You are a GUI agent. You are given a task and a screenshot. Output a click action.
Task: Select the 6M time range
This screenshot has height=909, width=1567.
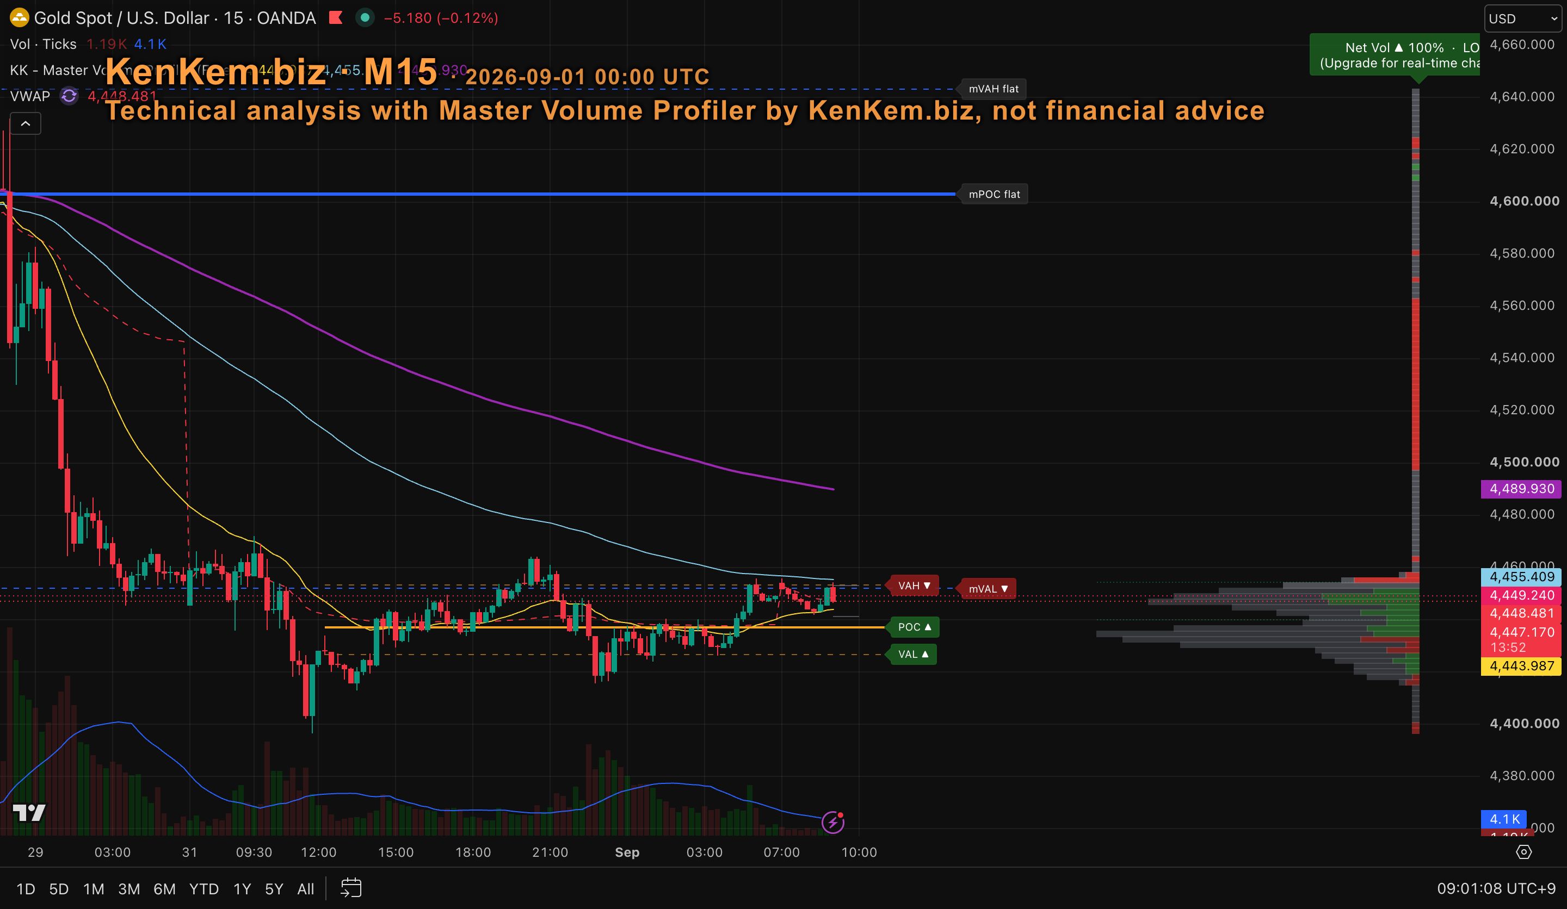pos(165,889)
